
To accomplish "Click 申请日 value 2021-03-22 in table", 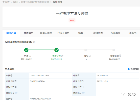I will pos(102,76).
